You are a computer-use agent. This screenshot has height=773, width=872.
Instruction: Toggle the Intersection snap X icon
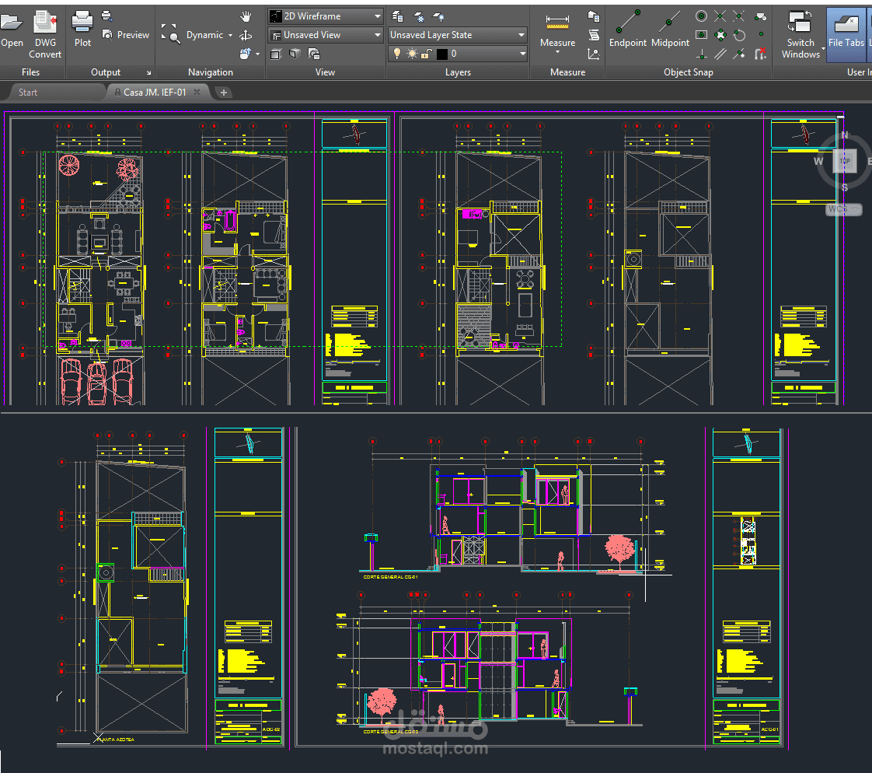click(720, 16)
